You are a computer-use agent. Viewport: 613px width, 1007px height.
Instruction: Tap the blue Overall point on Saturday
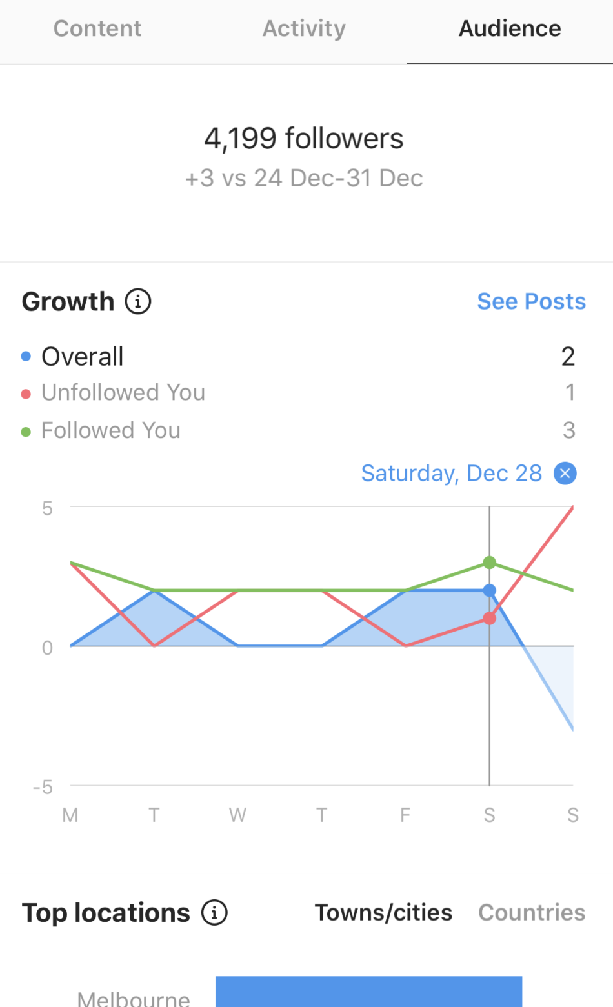tap(490, 590)
